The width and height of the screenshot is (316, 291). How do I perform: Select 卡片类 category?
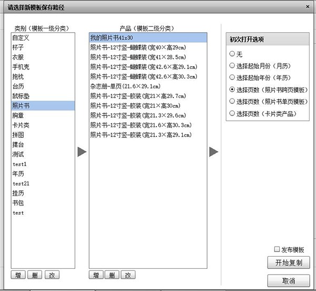[x=43, y=125]
